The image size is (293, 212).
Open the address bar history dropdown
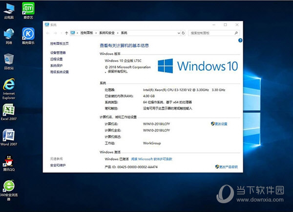point(179,33)
